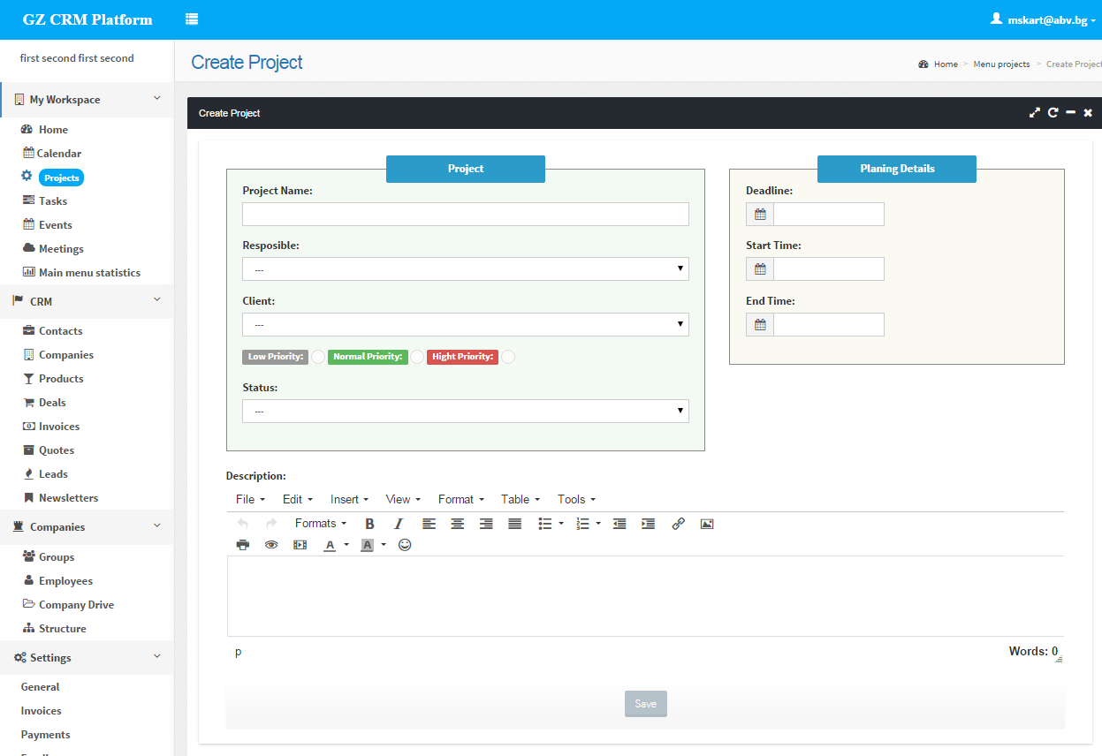Open the Table menu in the editor

(x=520, y=499)
